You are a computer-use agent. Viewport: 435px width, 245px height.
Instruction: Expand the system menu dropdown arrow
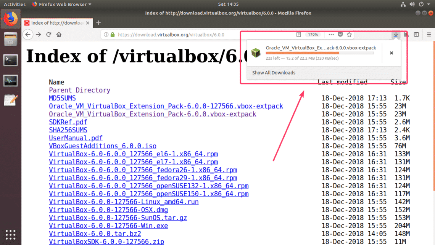[x=429, y=5]
